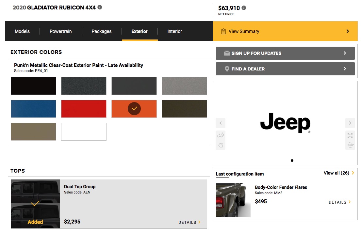Select the Exterior tab
Viewport: 361px width, 231px height.
[x=139, y=31]
